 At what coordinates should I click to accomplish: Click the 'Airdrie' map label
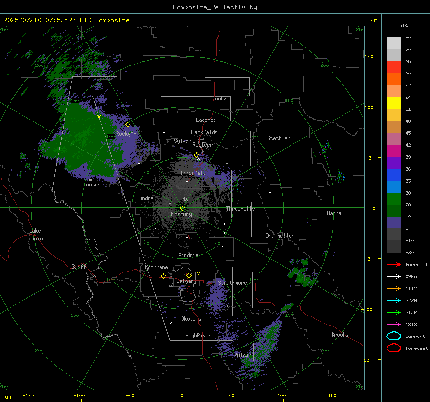pos(188,255)
